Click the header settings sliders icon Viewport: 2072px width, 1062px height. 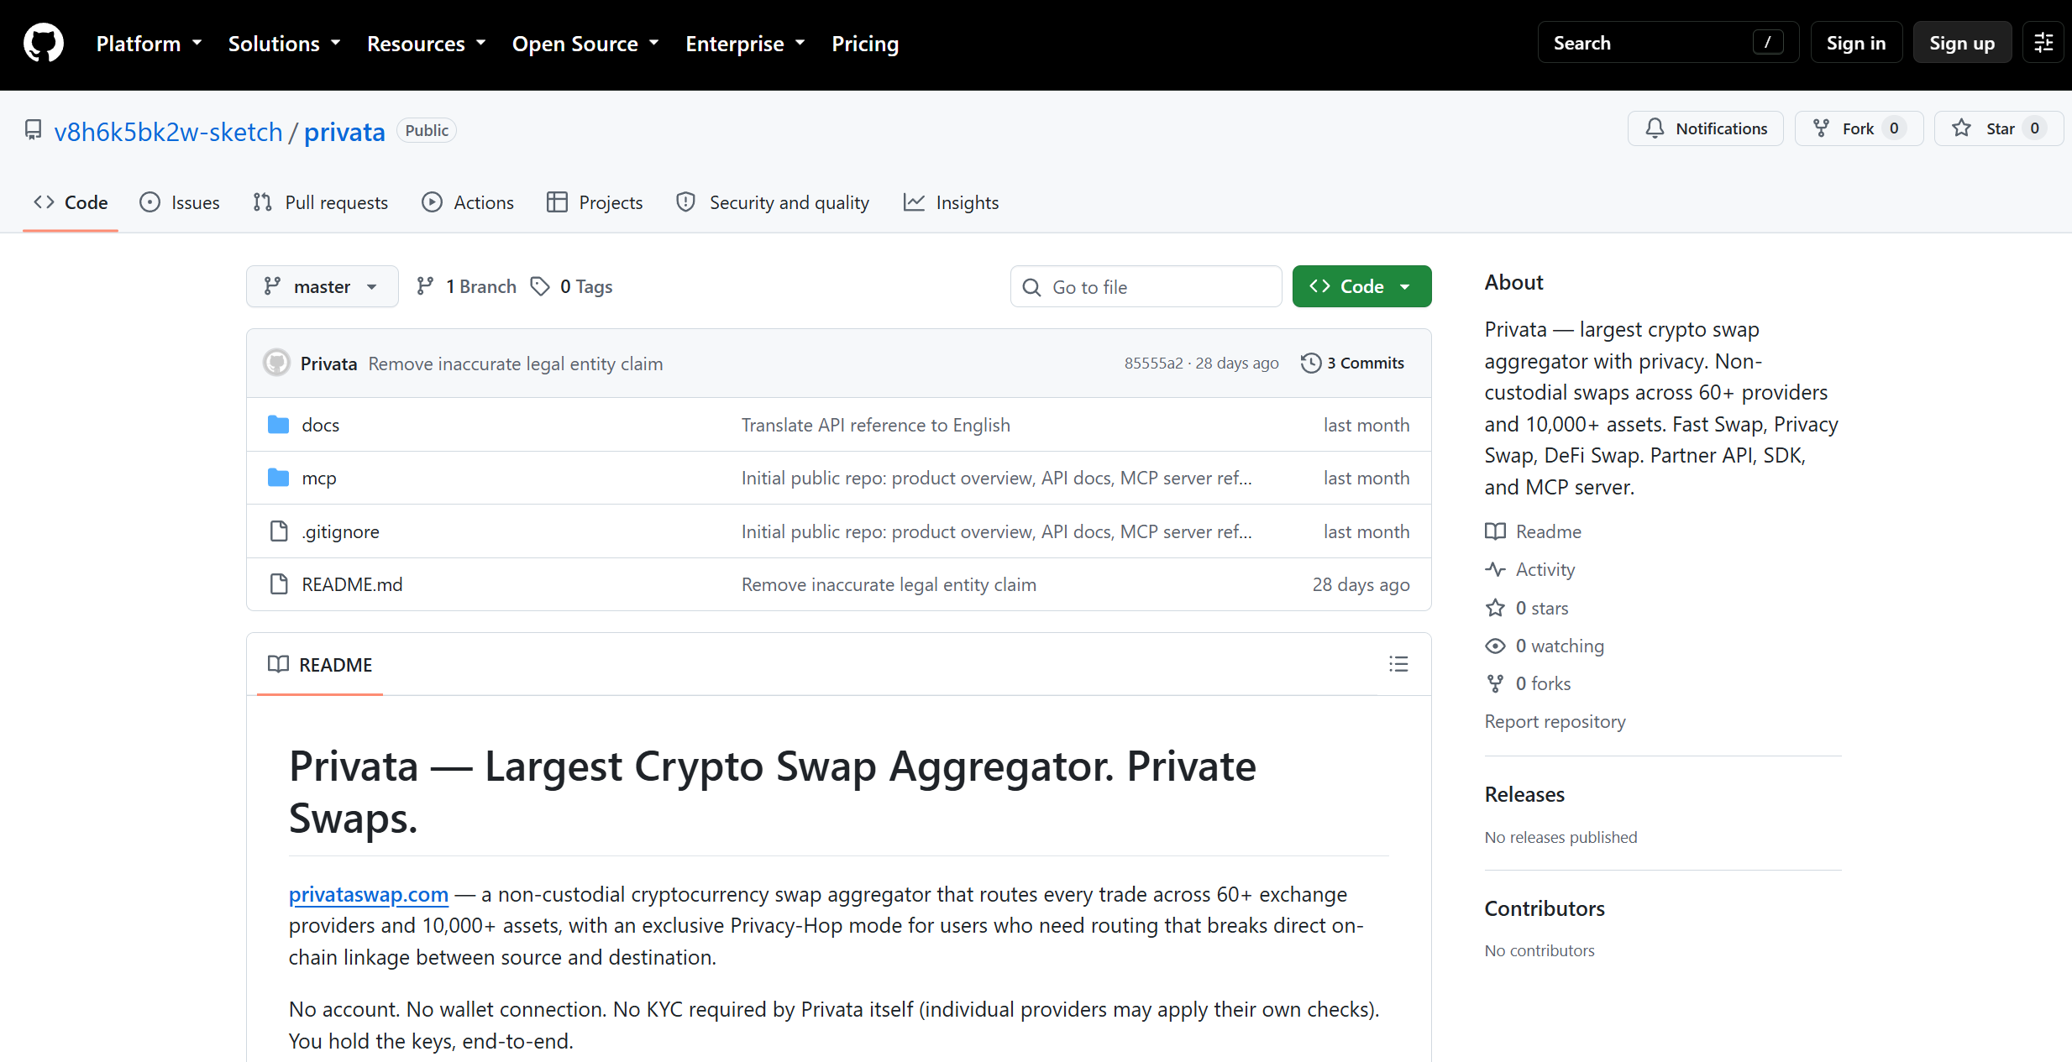click(2043, 43)
